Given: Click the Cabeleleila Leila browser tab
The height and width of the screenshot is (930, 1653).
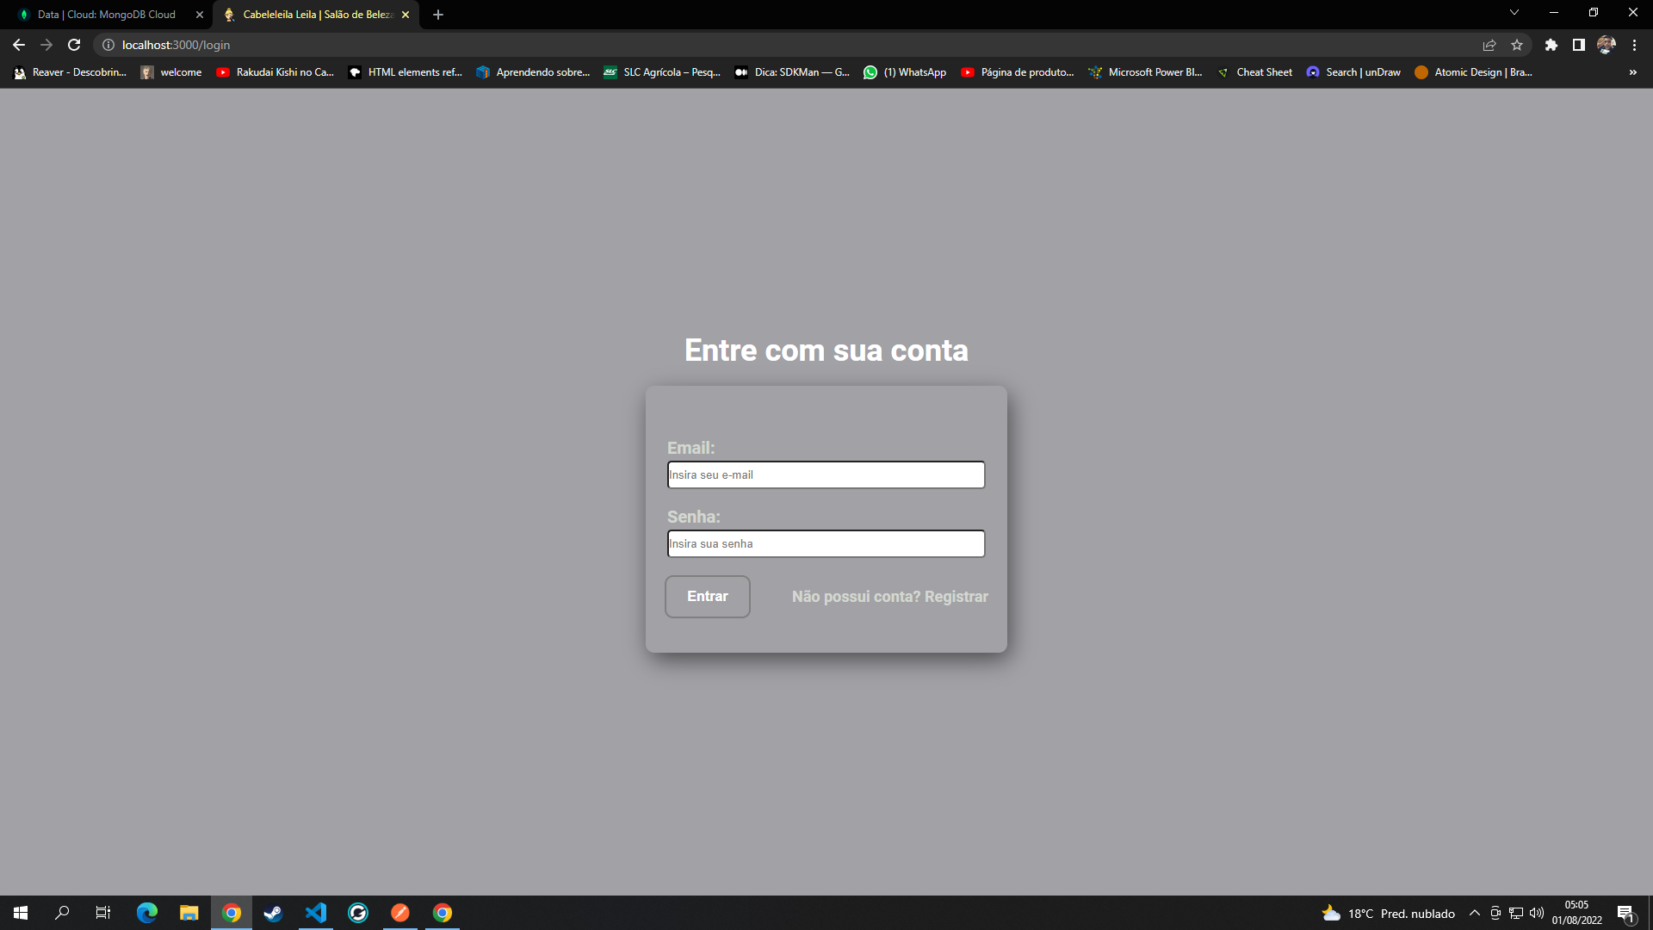Looking at the screenshot, I should tap(316, 14).
